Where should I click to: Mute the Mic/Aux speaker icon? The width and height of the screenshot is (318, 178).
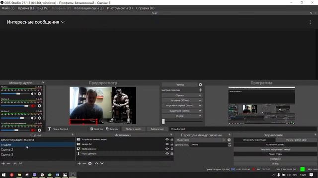(33, 94)
